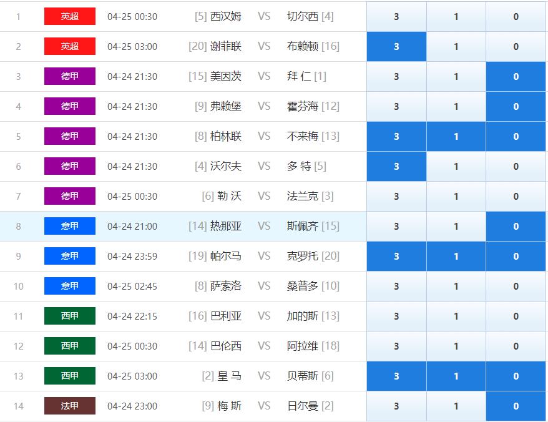This screenshot has width=548, height=422.
Task: Click match time 04-24 23:00
Action: 132,406
